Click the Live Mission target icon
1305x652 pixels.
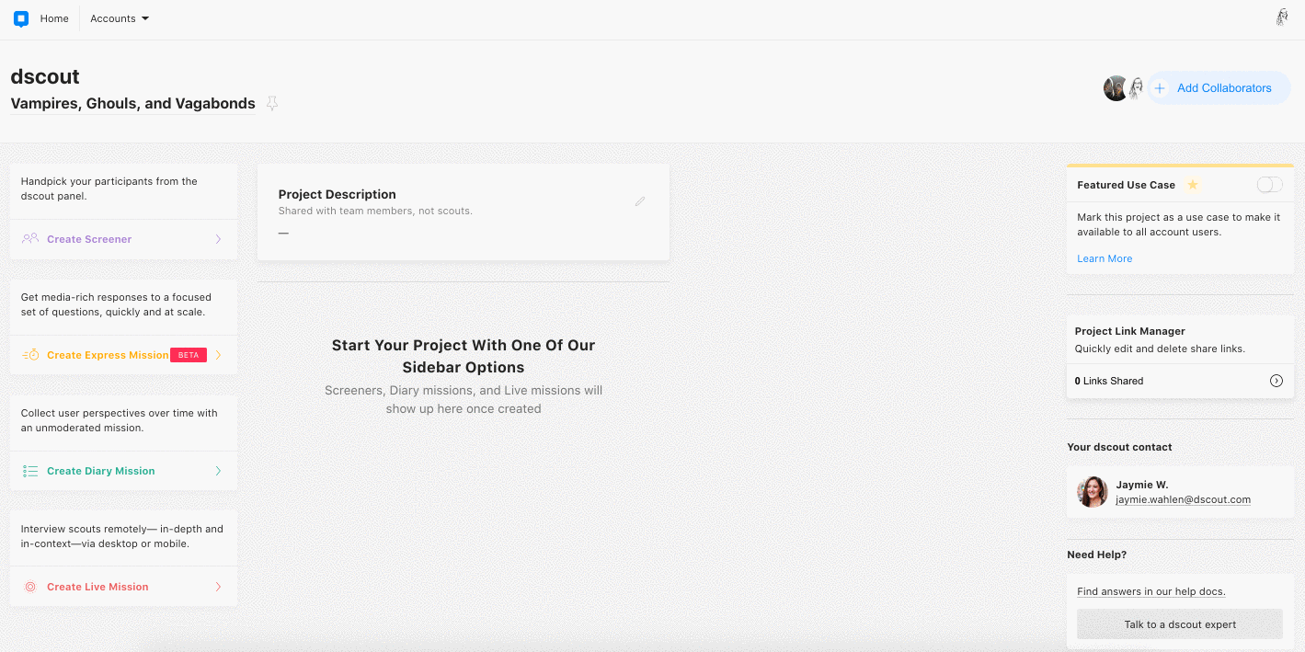pos(29,587)
